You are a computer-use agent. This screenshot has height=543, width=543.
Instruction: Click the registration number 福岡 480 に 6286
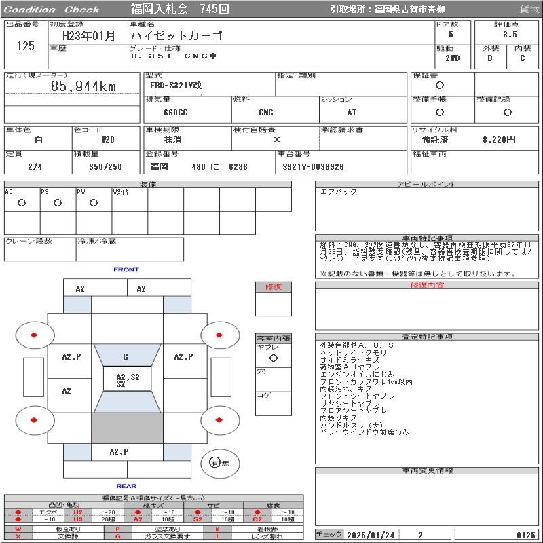[199, 166]
